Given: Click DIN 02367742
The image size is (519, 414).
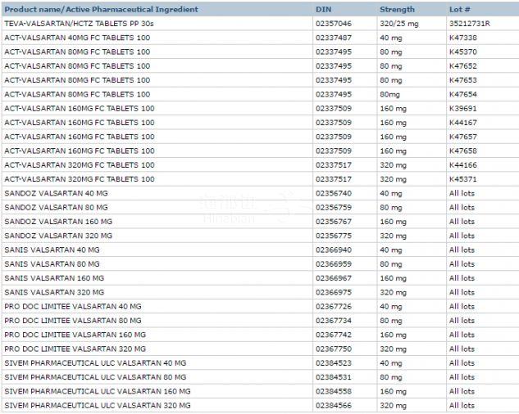Looking at the screenshot, I should [x=334, y=335].
